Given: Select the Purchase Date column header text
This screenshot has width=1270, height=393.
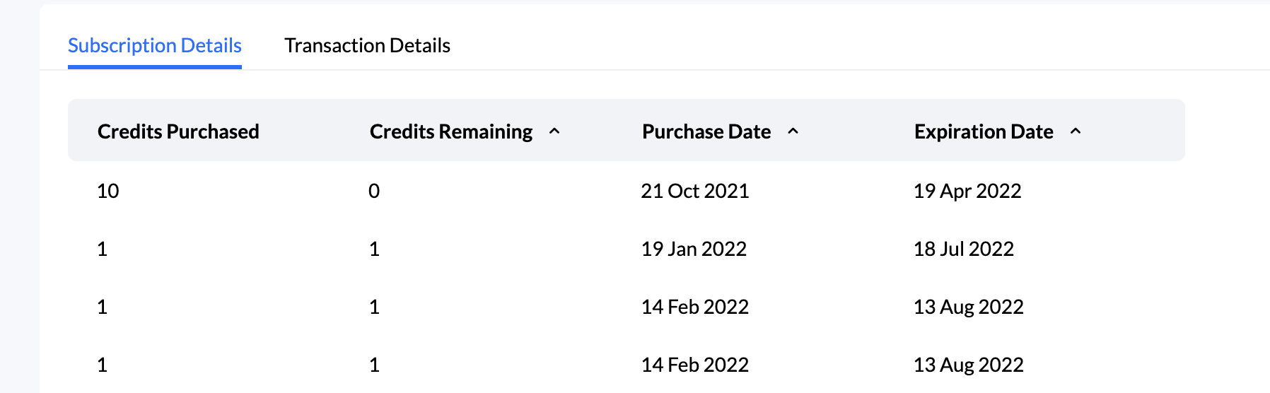Looking at the screenshot, I should pos(706,131).
